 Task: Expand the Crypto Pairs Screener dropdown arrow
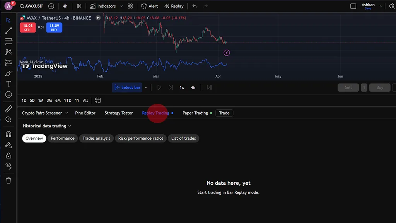[67, 113]
